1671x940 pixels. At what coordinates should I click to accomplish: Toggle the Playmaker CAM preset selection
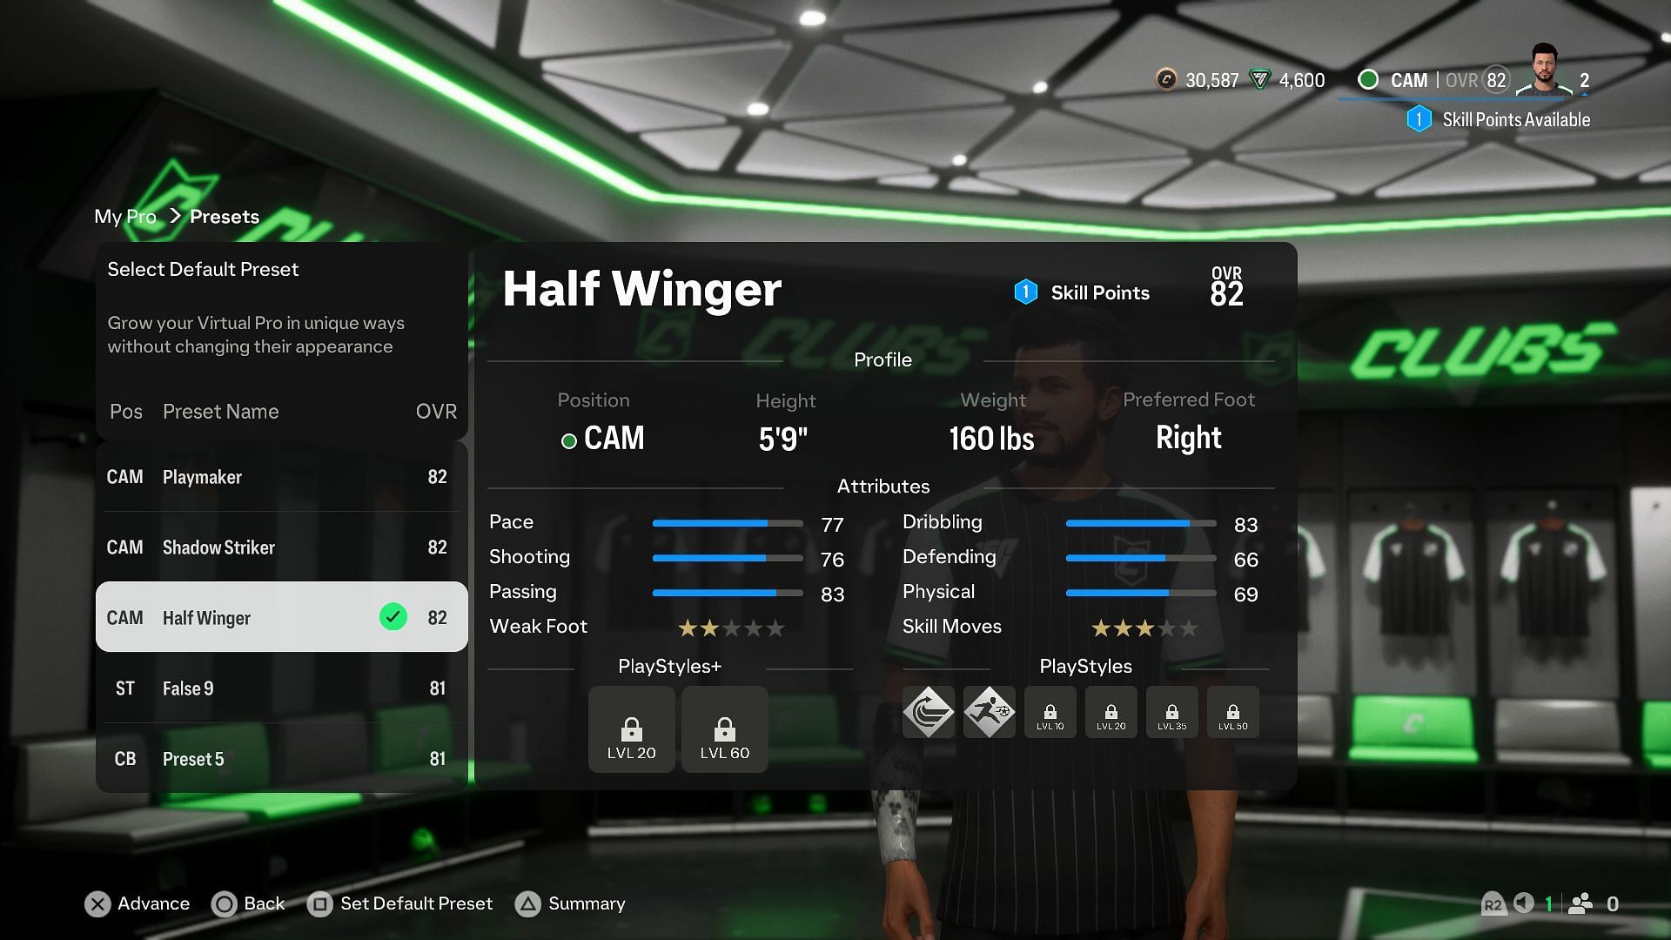[281, 476]
